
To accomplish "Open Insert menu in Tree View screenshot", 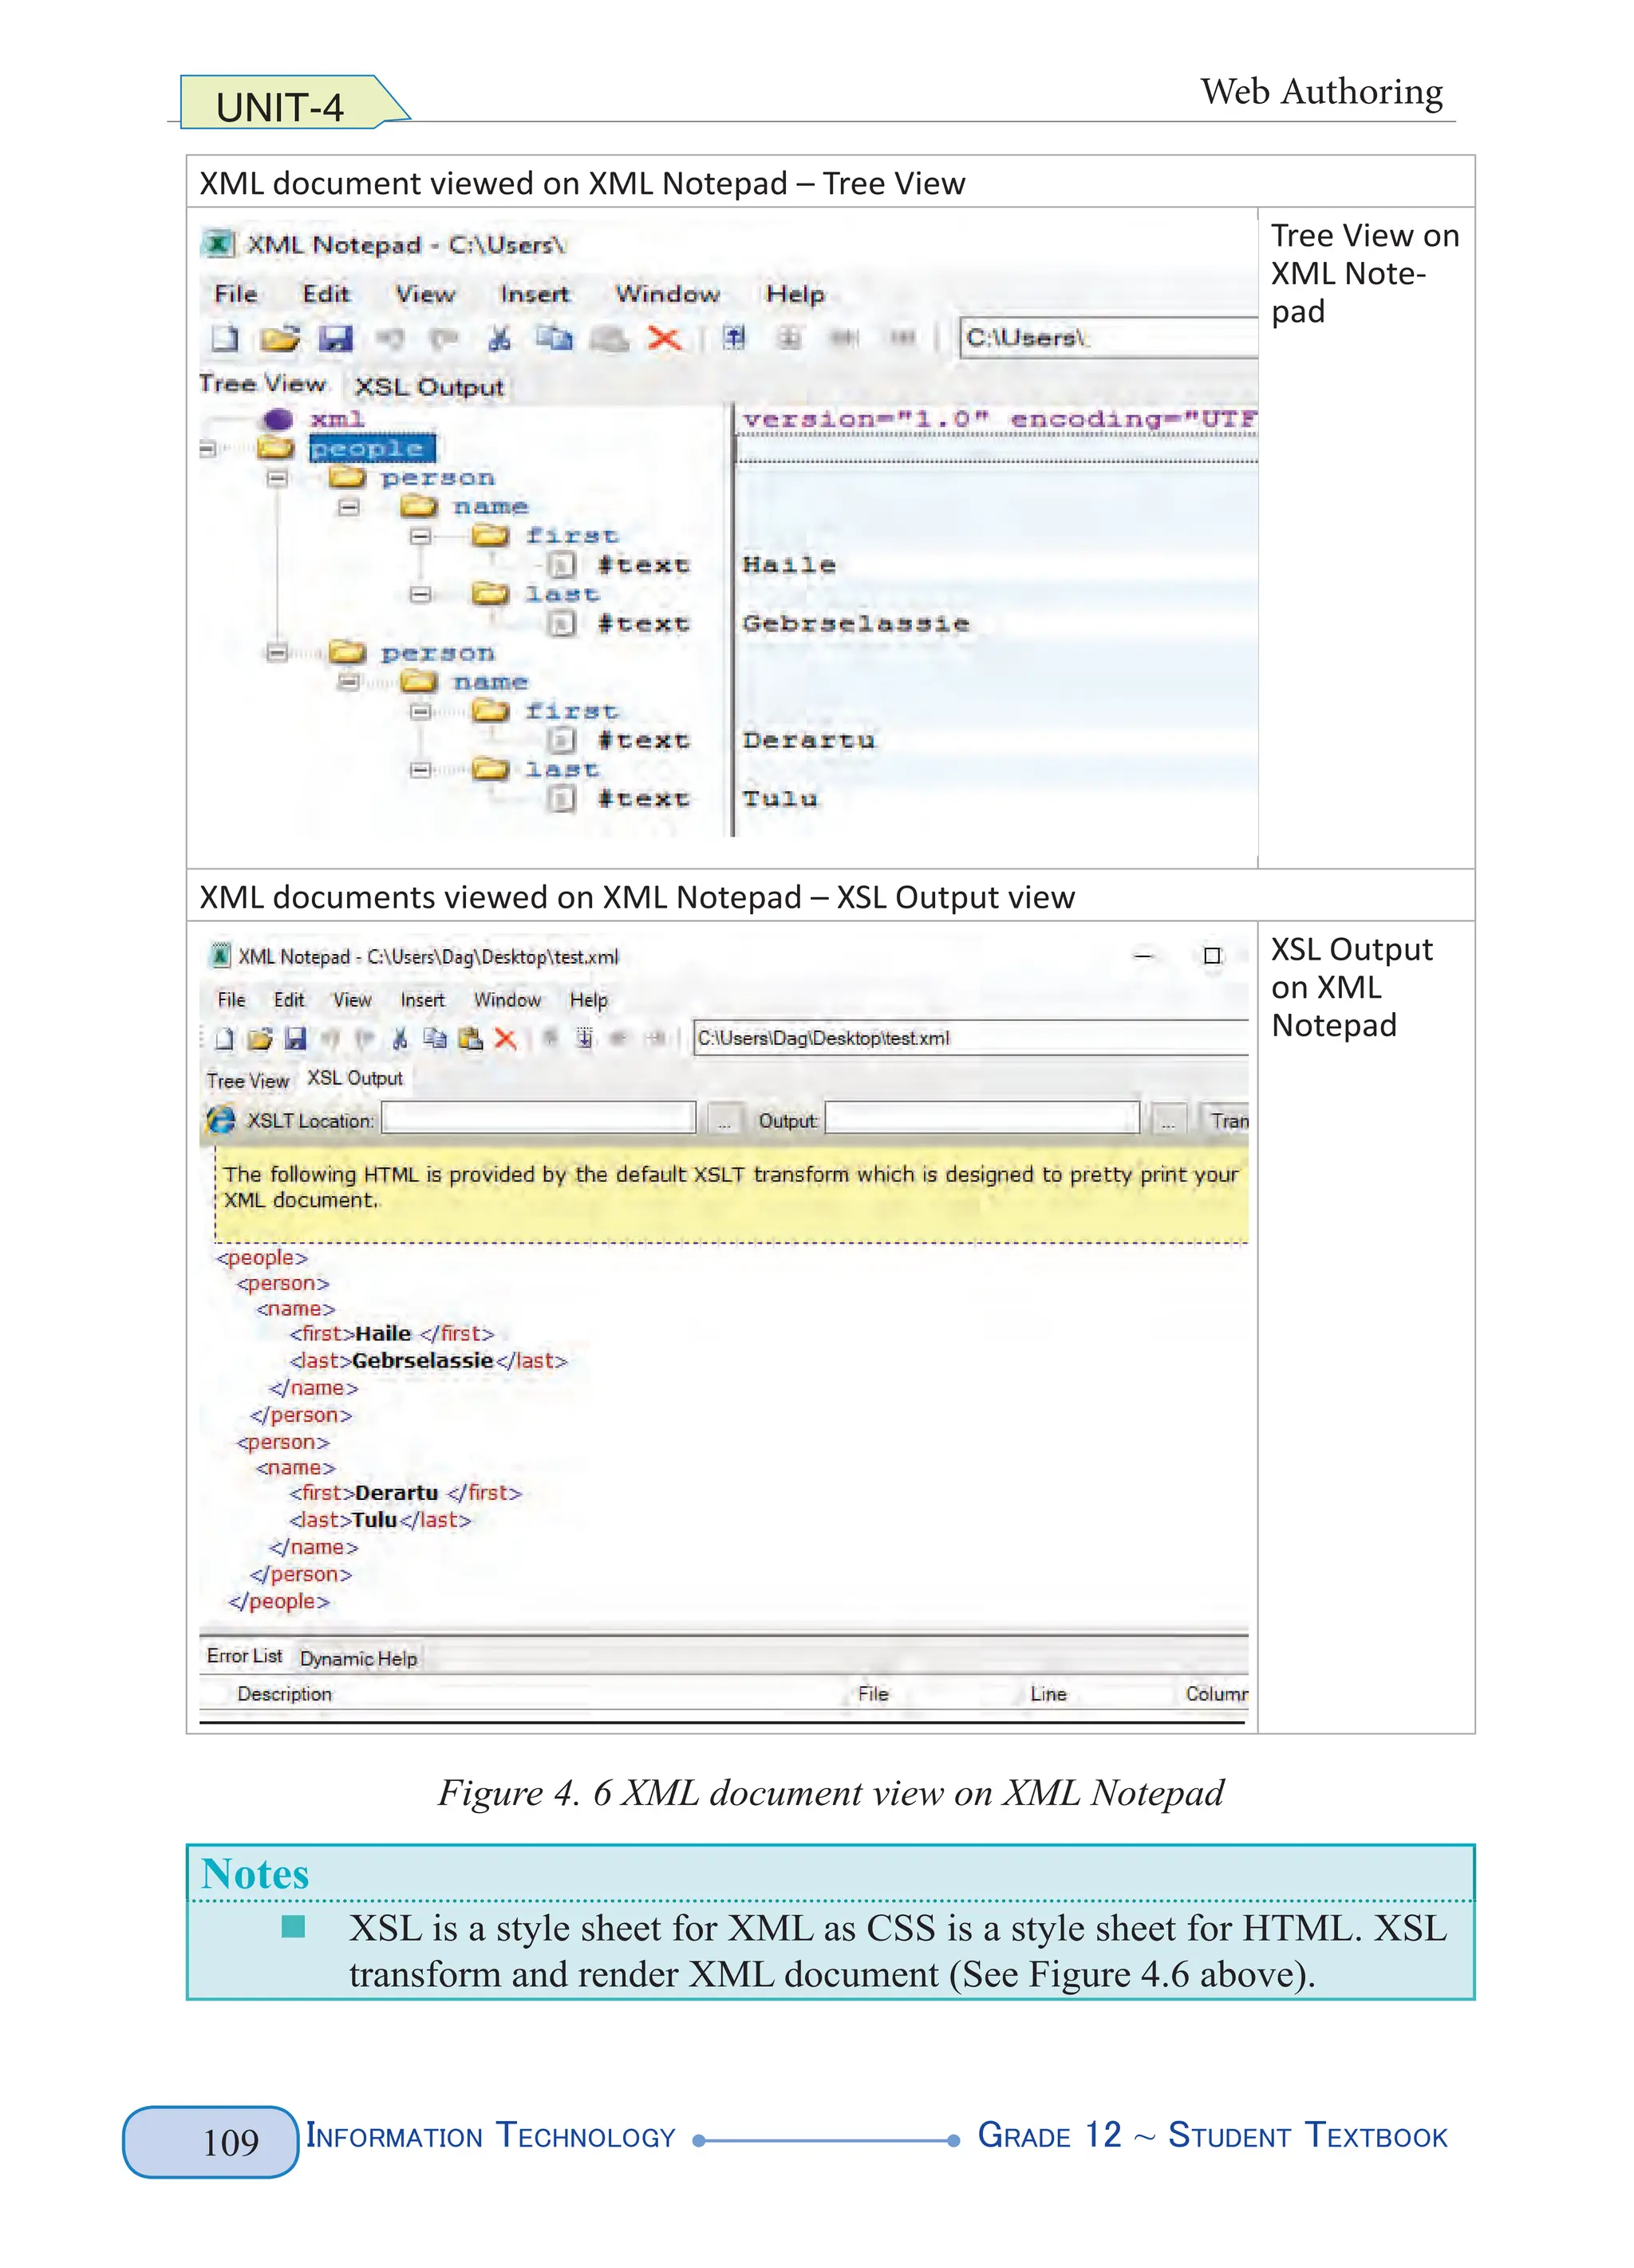I will coord(535,294).
